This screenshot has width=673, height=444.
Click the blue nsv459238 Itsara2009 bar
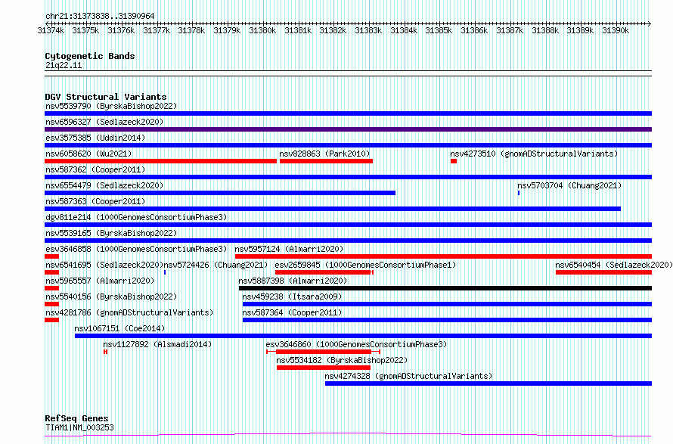[x=447, y=304]
